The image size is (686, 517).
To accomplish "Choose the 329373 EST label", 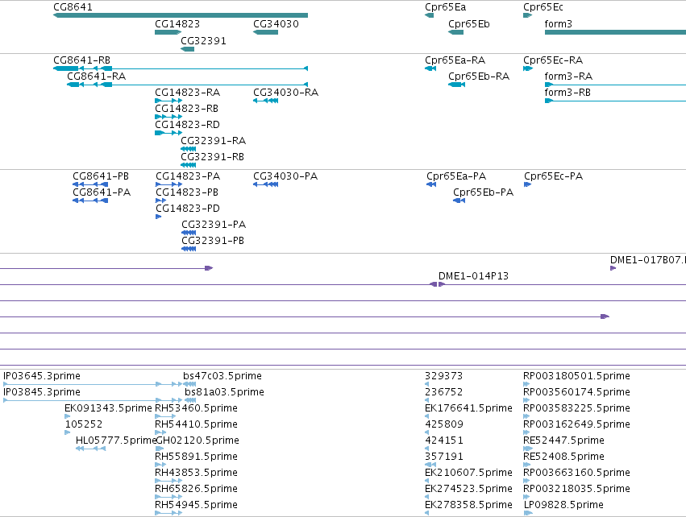I will (443, 376).
